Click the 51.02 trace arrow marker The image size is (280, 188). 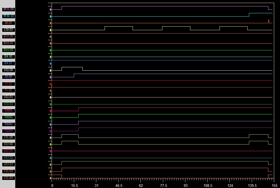[x=51, y=91]
